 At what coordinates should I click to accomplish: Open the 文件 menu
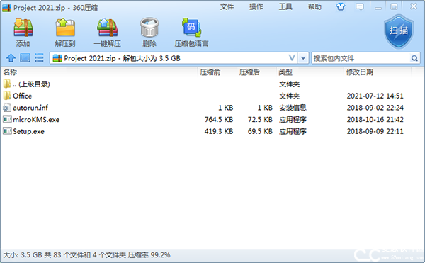(x=227, y=6)
